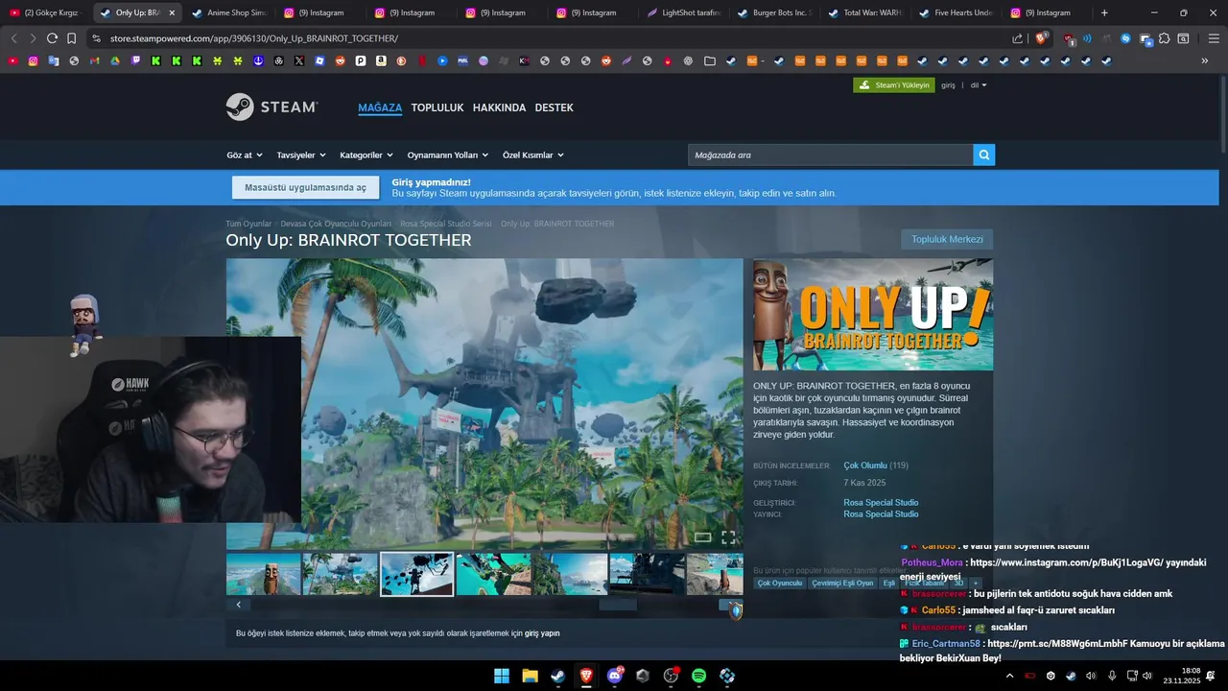Click the Çok Olumlu reviews link
This screenshot has height=691, width=1228.
coord(864,465)
